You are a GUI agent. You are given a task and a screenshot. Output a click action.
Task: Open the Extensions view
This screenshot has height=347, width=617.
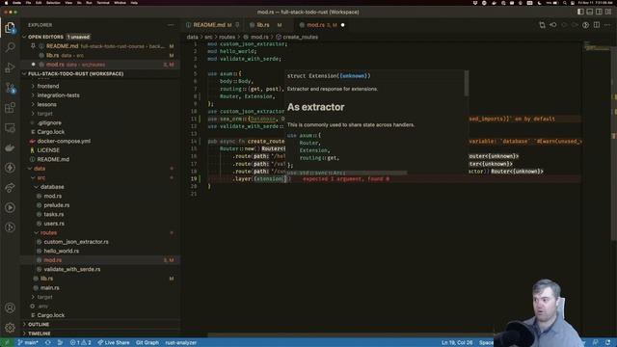point(10,108)
